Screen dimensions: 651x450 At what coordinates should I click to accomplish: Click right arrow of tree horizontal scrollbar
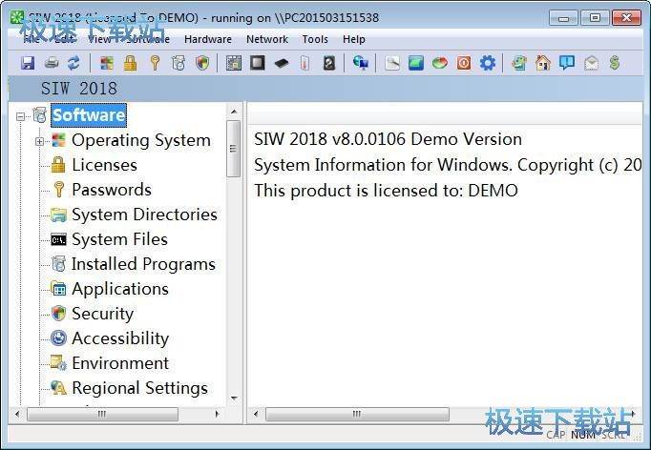[218, 415]
